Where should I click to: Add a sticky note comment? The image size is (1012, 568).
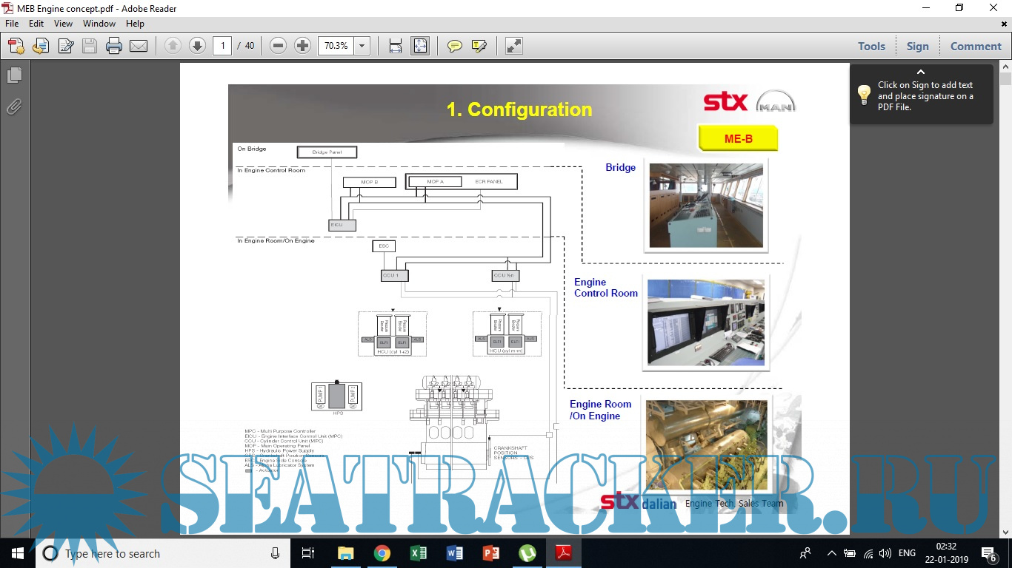pos(455,46)
